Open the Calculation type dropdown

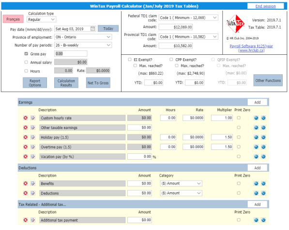pos(42,19)
